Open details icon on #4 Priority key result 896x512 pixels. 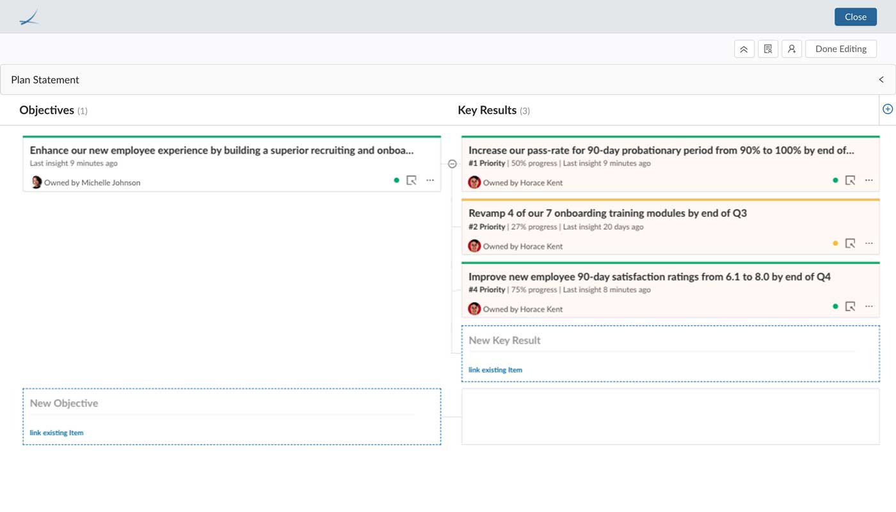(851, 307)
